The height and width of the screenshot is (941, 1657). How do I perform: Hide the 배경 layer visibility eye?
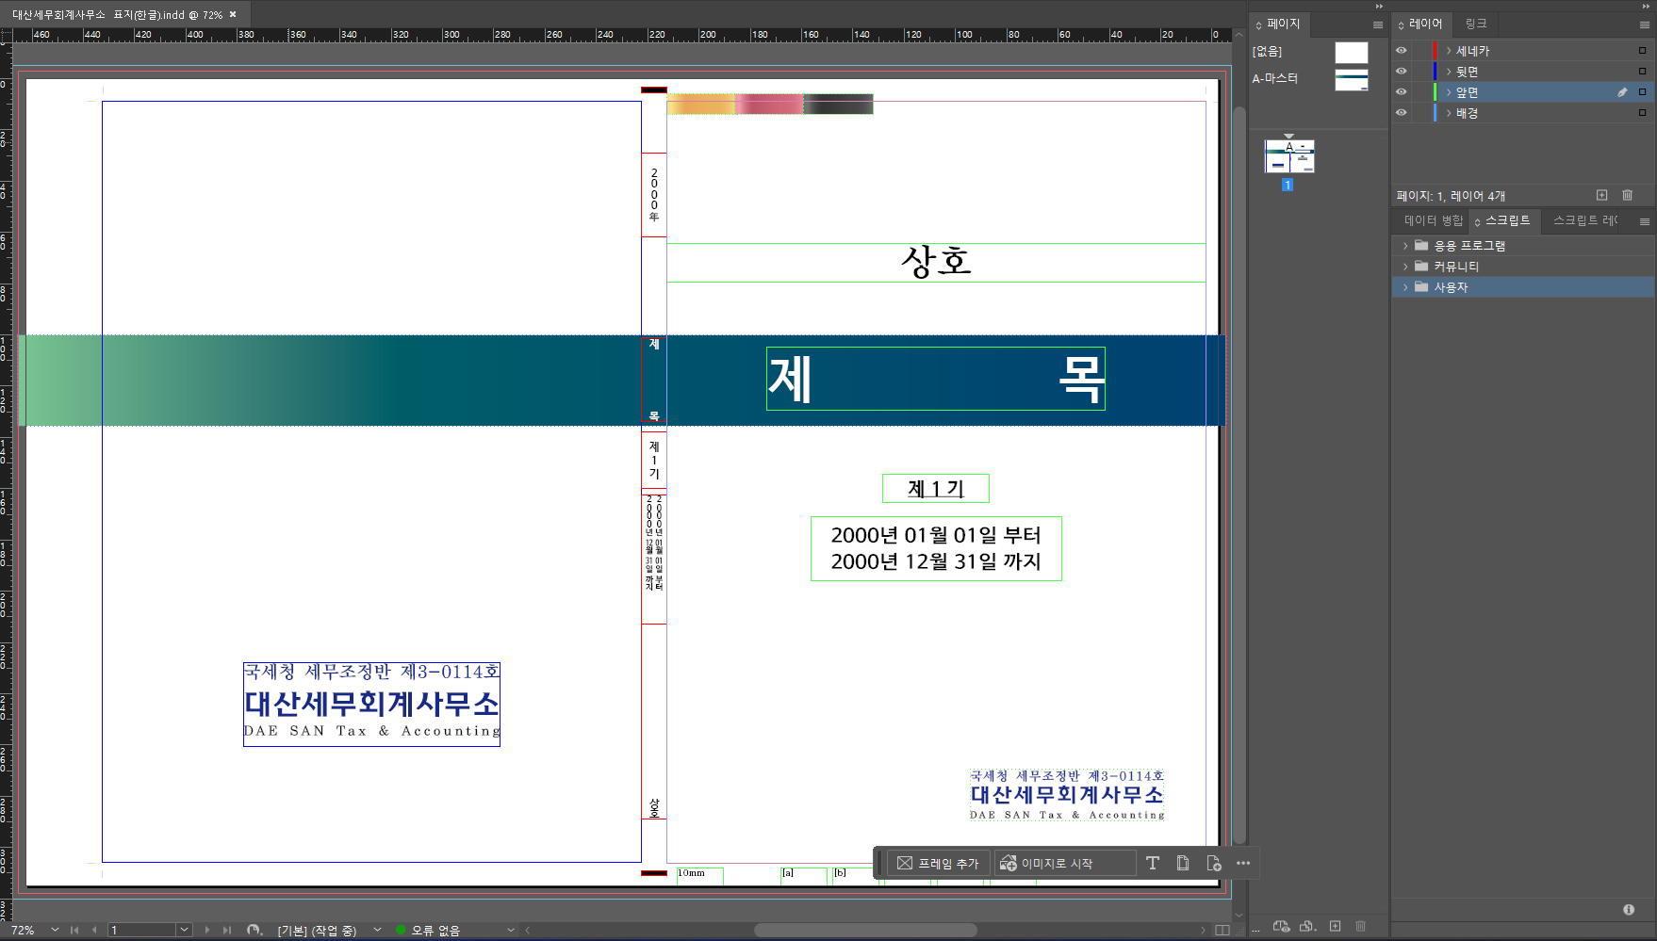click(x=1402, y=112)
